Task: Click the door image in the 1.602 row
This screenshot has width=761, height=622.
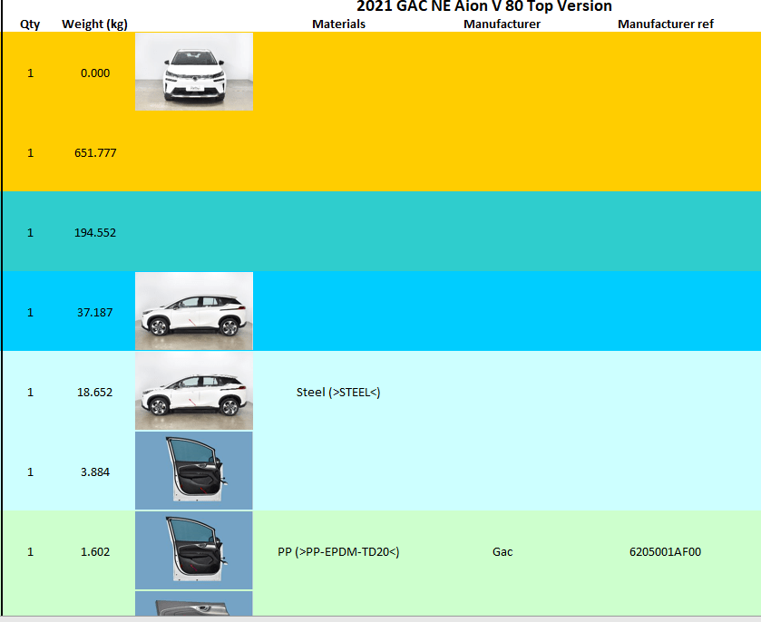Action: [194, 550]
